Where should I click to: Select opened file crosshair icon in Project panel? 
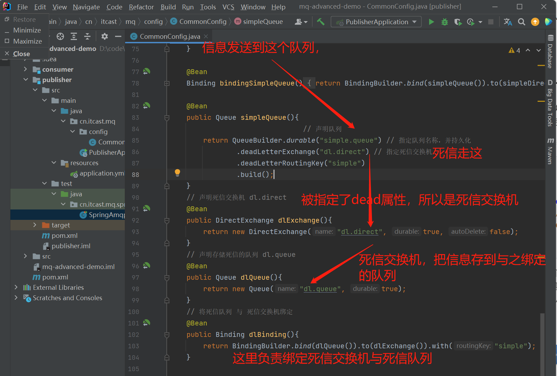[60, 36]
